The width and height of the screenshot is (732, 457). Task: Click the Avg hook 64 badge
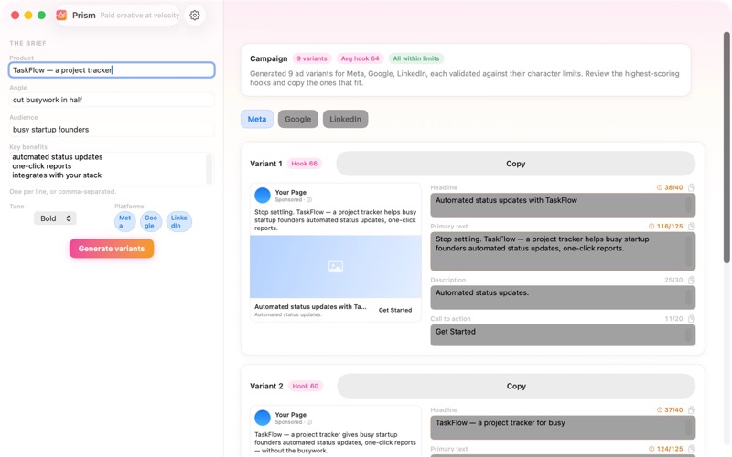tap(360, 58)
